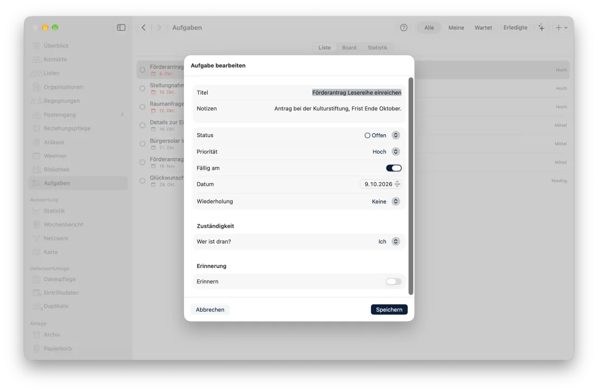Click the Datum stepper arrows

pos(397,184)
